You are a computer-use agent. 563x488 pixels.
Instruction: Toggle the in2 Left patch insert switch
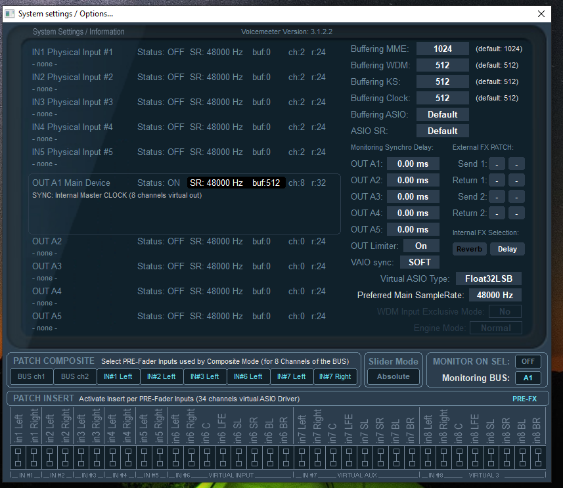point(49,457)
